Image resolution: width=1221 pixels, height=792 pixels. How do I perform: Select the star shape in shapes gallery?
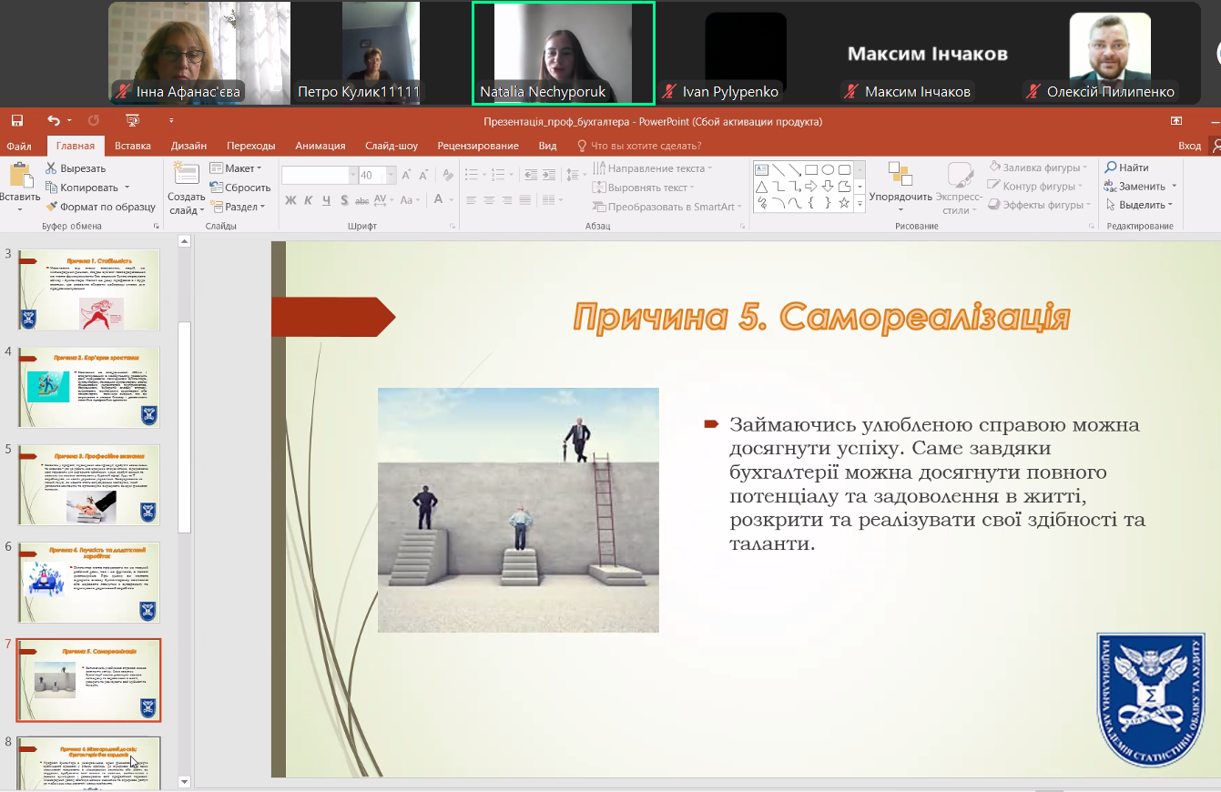pos(844,203)
